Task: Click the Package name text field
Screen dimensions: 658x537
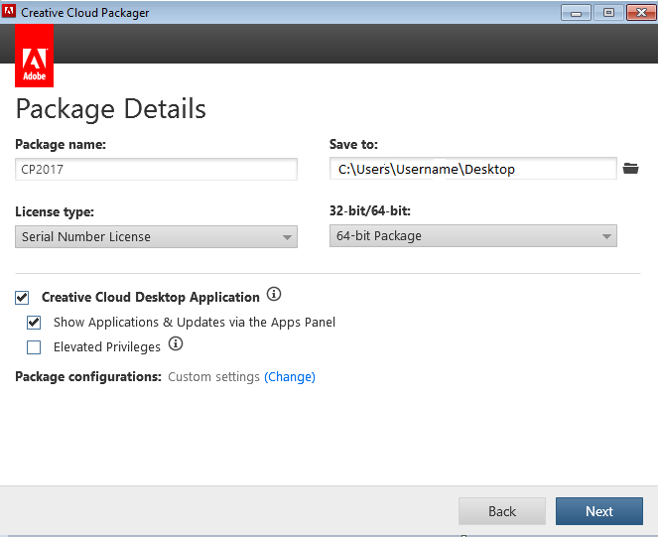Action: pyautogui.click(x=157, y=170)
